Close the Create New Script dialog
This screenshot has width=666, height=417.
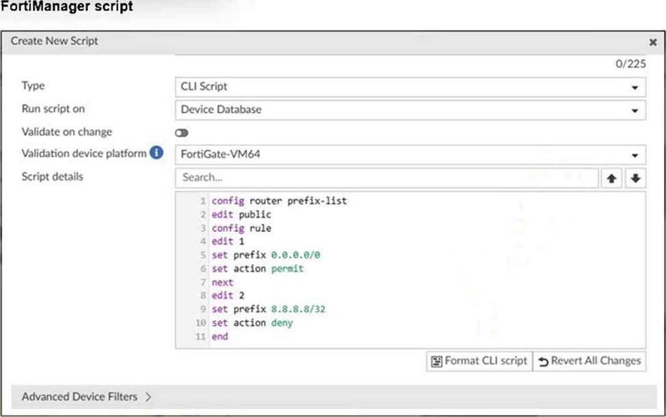[652, 42]
